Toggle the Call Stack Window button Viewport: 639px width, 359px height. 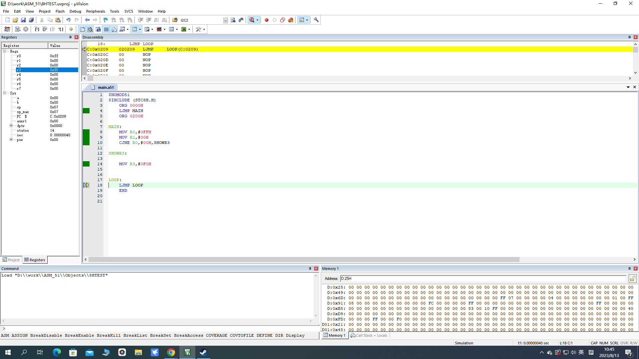pyautogui.click(x=114, y=29)
